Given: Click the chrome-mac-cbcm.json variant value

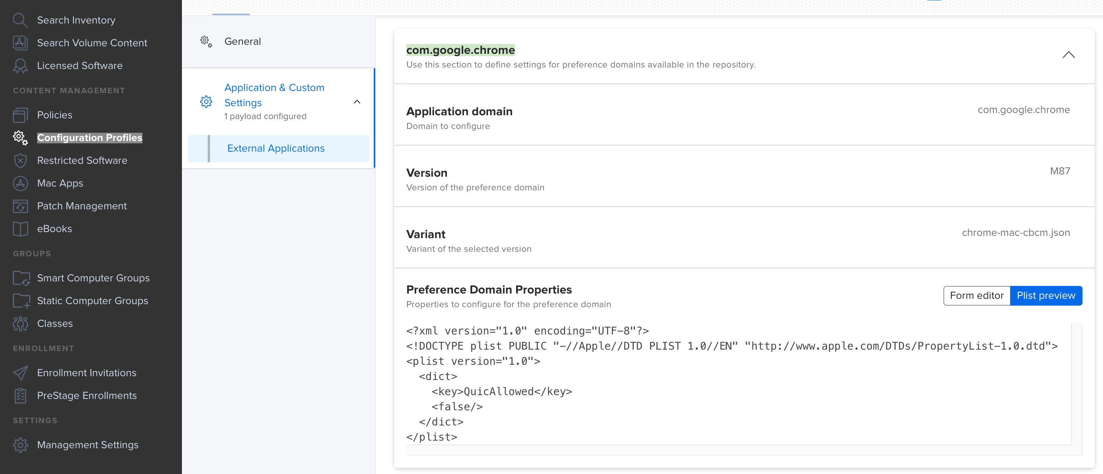Looking at the screenshot, I should [1016, 232].
